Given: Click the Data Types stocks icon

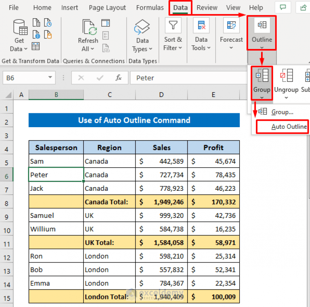Looking at the screenshot, I should [142, 27].
